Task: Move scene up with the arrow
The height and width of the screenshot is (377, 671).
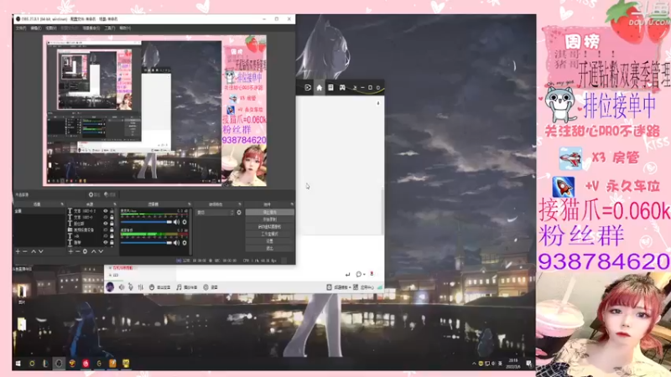Action: click(34, 251)
